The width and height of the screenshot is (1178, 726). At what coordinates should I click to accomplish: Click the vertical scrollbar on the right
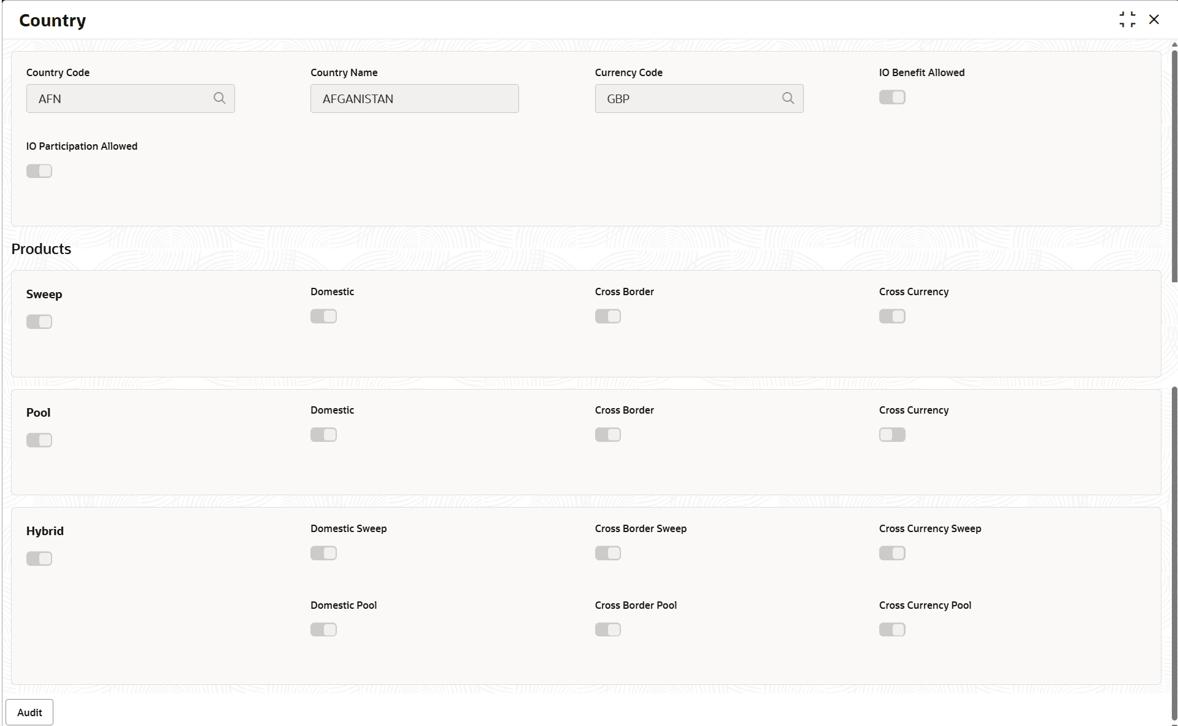pos(1174,166)
